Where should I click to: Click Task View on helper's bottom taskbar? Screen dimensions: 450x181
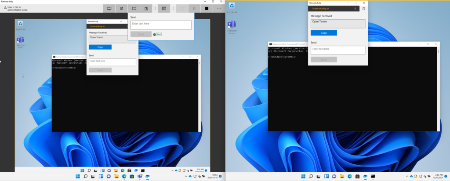(x=93, y=176)
